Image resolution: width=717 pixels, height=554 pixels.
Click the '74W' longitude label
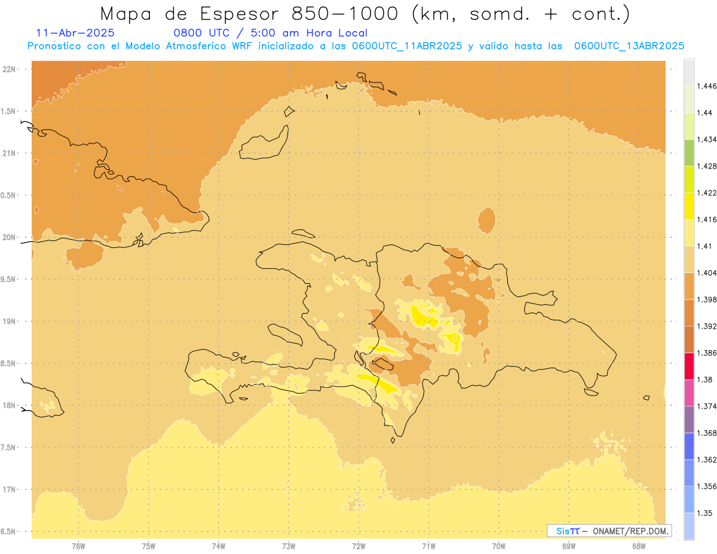click(219, 546)
